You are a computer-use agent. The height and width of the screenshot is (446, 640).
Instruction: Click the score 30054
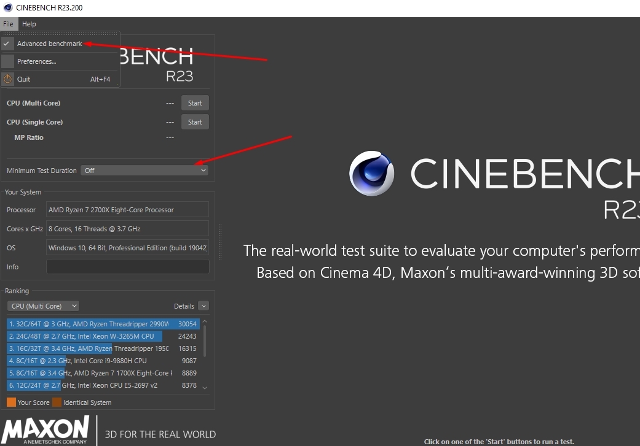pos(188,324)
